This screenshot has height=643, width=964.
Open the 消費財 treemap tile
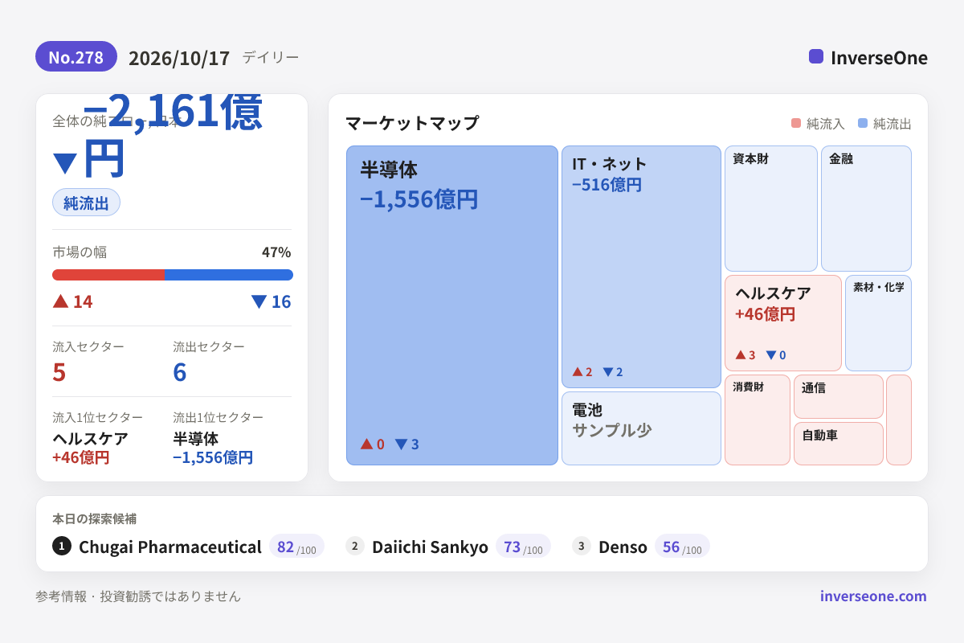coord(758,420)
